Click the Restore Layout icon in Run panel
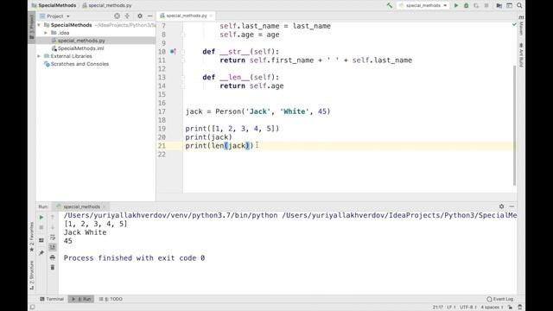This screenshot has width=553, height=311. point(41,240)
